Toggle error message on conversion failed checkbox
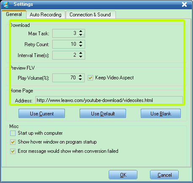The image size is (193, 183). point(13,151)
